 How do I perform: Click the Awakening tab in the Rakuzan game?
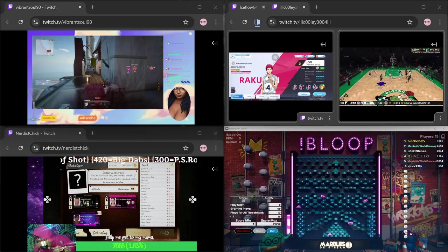274,97
